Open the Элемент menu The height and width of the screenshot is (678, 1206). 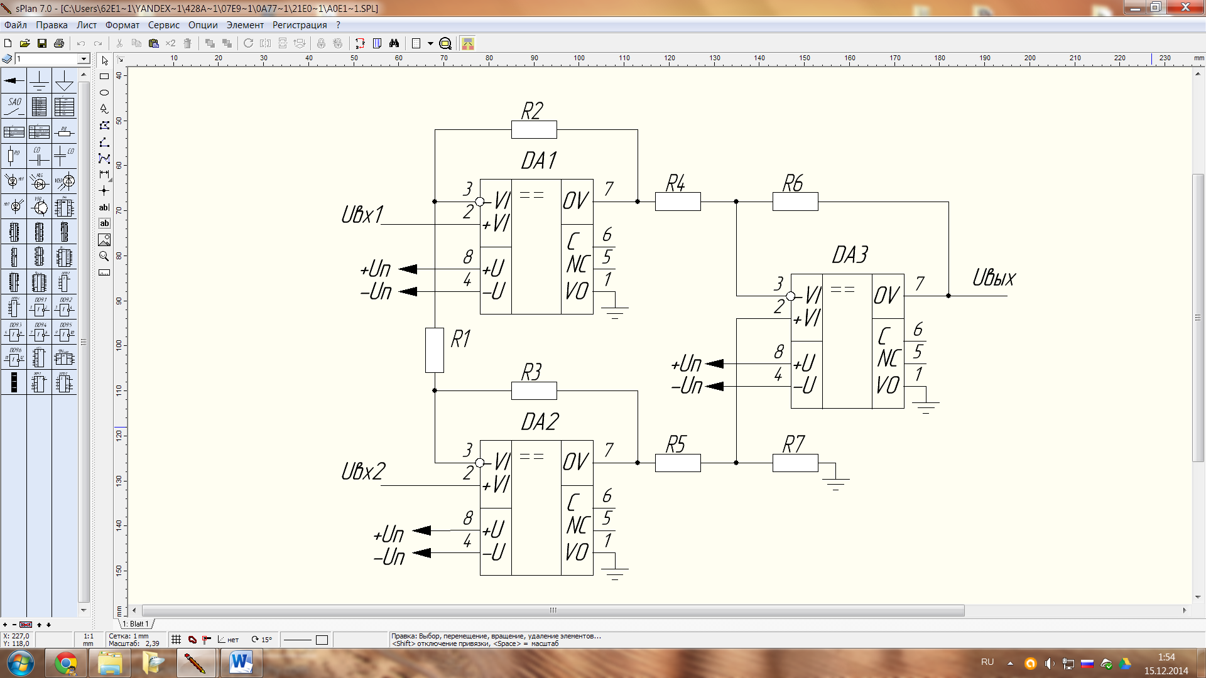[x=245, y=25]
